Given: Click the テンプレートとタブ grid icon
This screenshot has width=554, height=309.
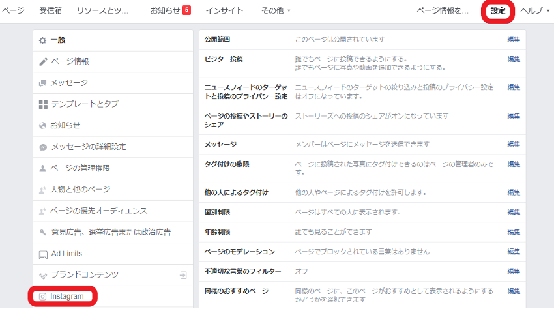Looking at the screenshot, I should pyautogui.click(x=43, y=104).
